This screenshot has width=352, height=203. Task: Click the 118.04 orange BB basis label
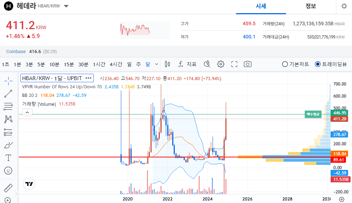(340, 154)
